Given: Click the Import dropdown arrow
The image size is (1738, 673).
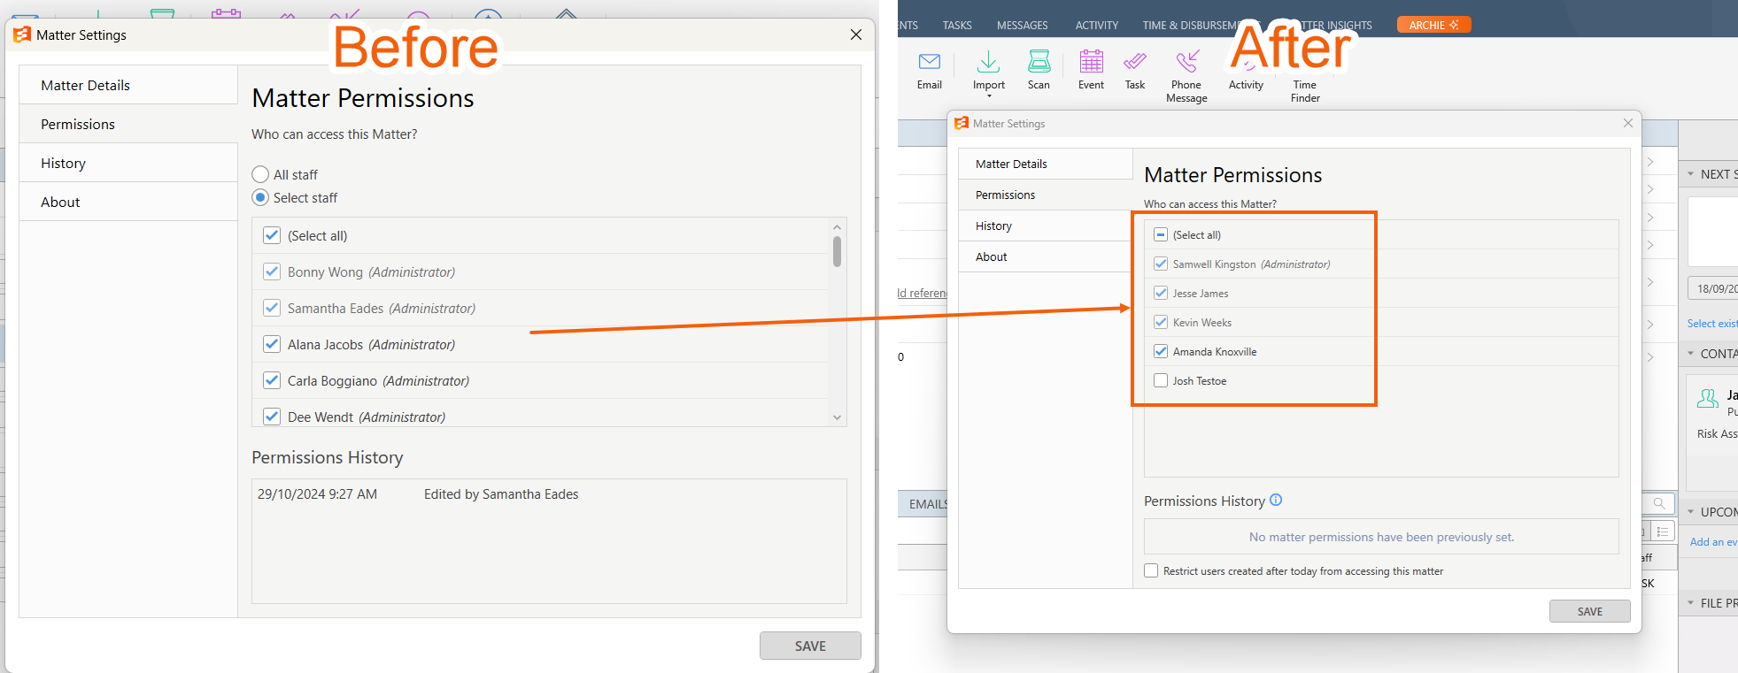Looking at the screenshot, I should [x=989, y=96].
